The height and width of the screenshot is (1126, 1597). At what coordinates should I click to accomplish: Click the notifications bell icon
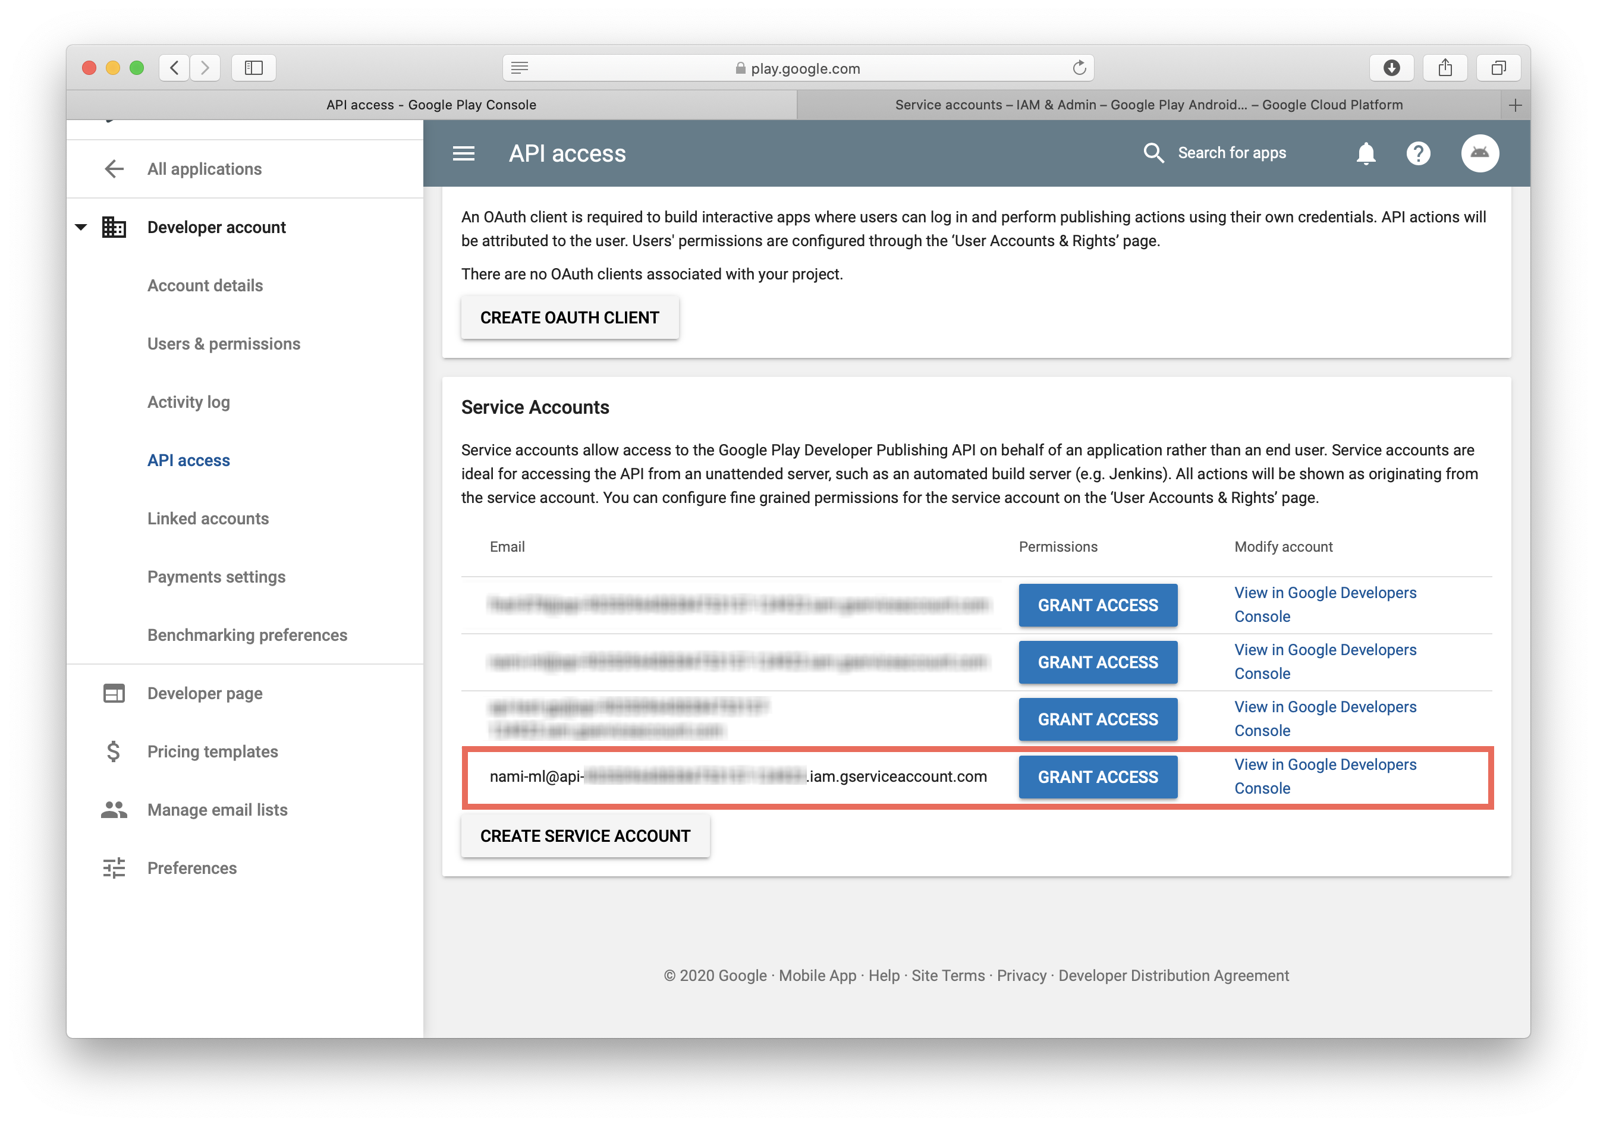tap(1365, 153)
